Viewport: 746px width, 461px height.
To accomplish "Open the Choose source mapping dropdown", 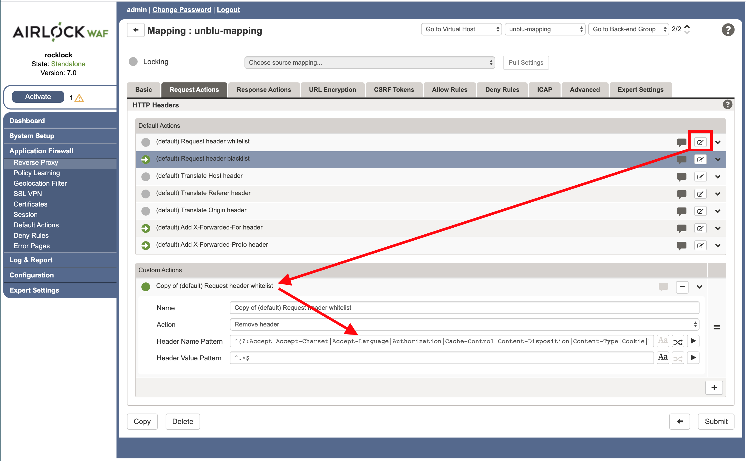I will [369, 63].
